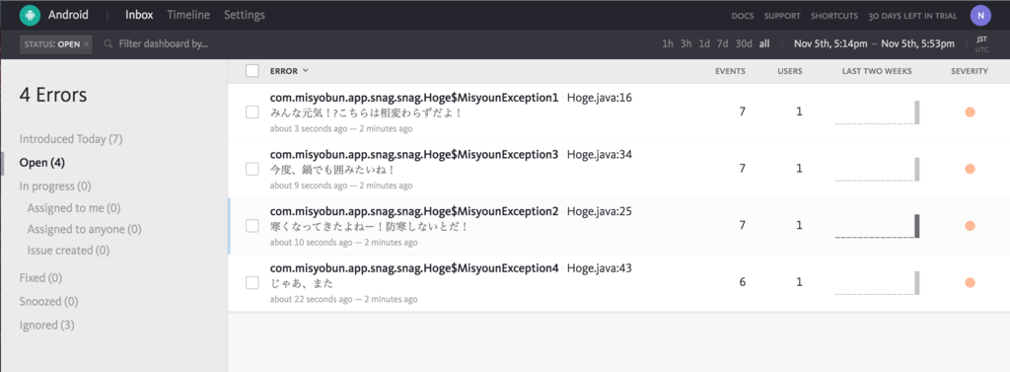Show Snoozed (0) errors

pos(49,301)
